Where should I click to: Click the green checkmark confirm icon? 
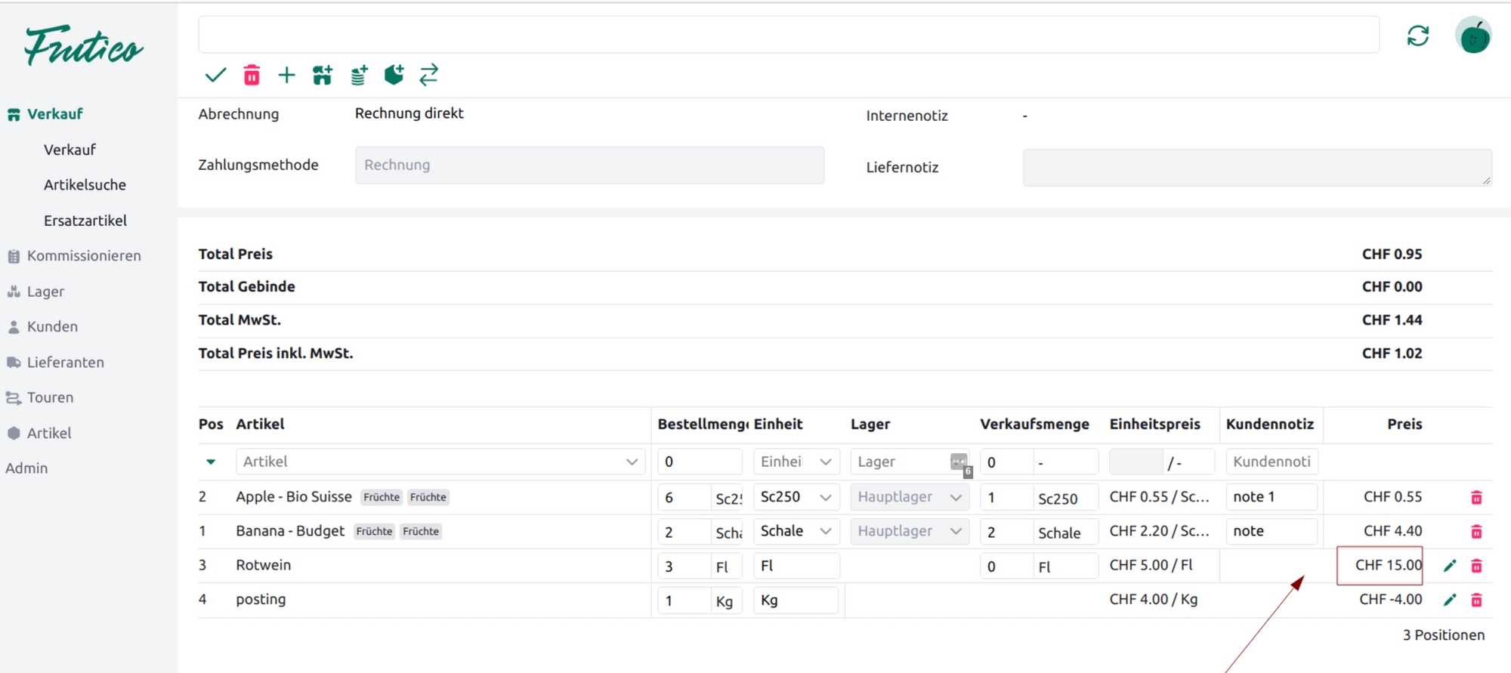[215, 75]
